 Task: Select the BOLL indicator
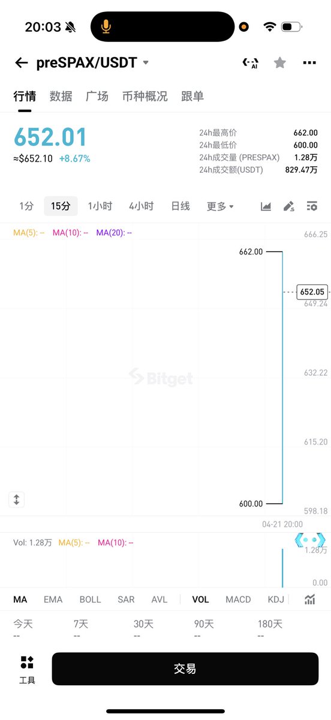coord(90,599)
